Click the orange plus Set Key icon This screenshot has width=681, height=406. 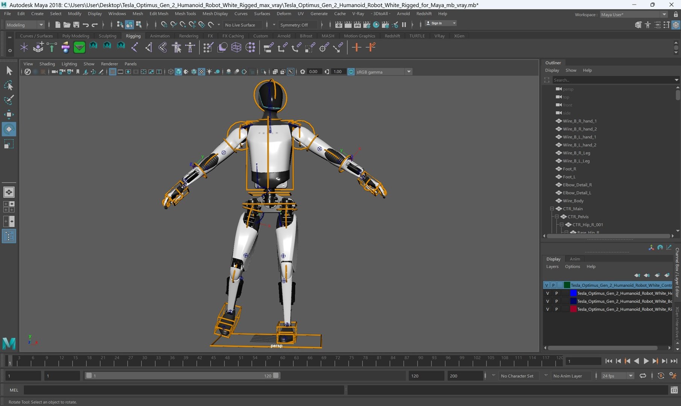point(356,47)
